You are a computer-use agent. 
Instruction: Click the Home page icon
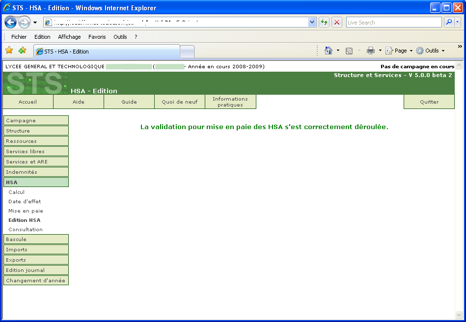(328, 51)
